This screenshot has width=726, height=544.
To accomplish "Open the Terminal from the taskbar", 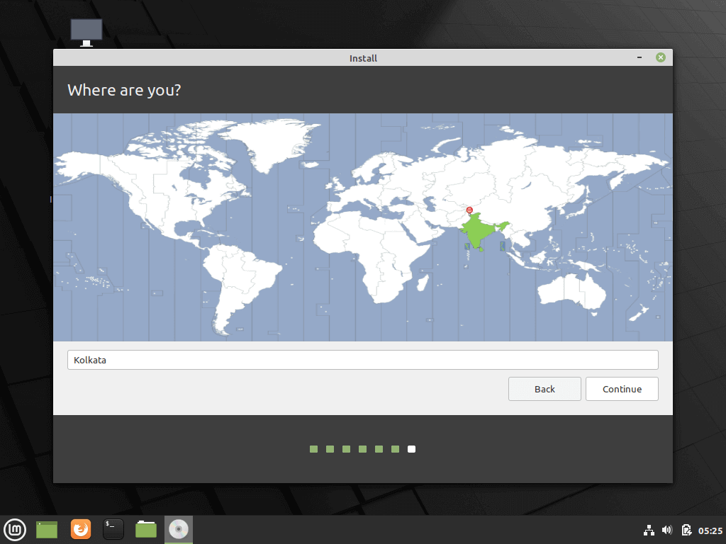I will (113, 530).
